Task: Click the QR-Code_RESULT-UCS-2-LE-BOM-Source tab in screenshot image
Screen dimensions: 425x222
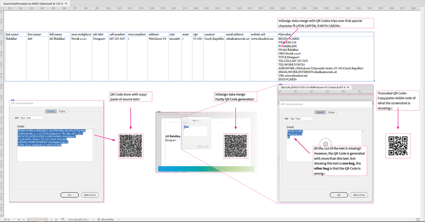Action: (x=314, y=87)
